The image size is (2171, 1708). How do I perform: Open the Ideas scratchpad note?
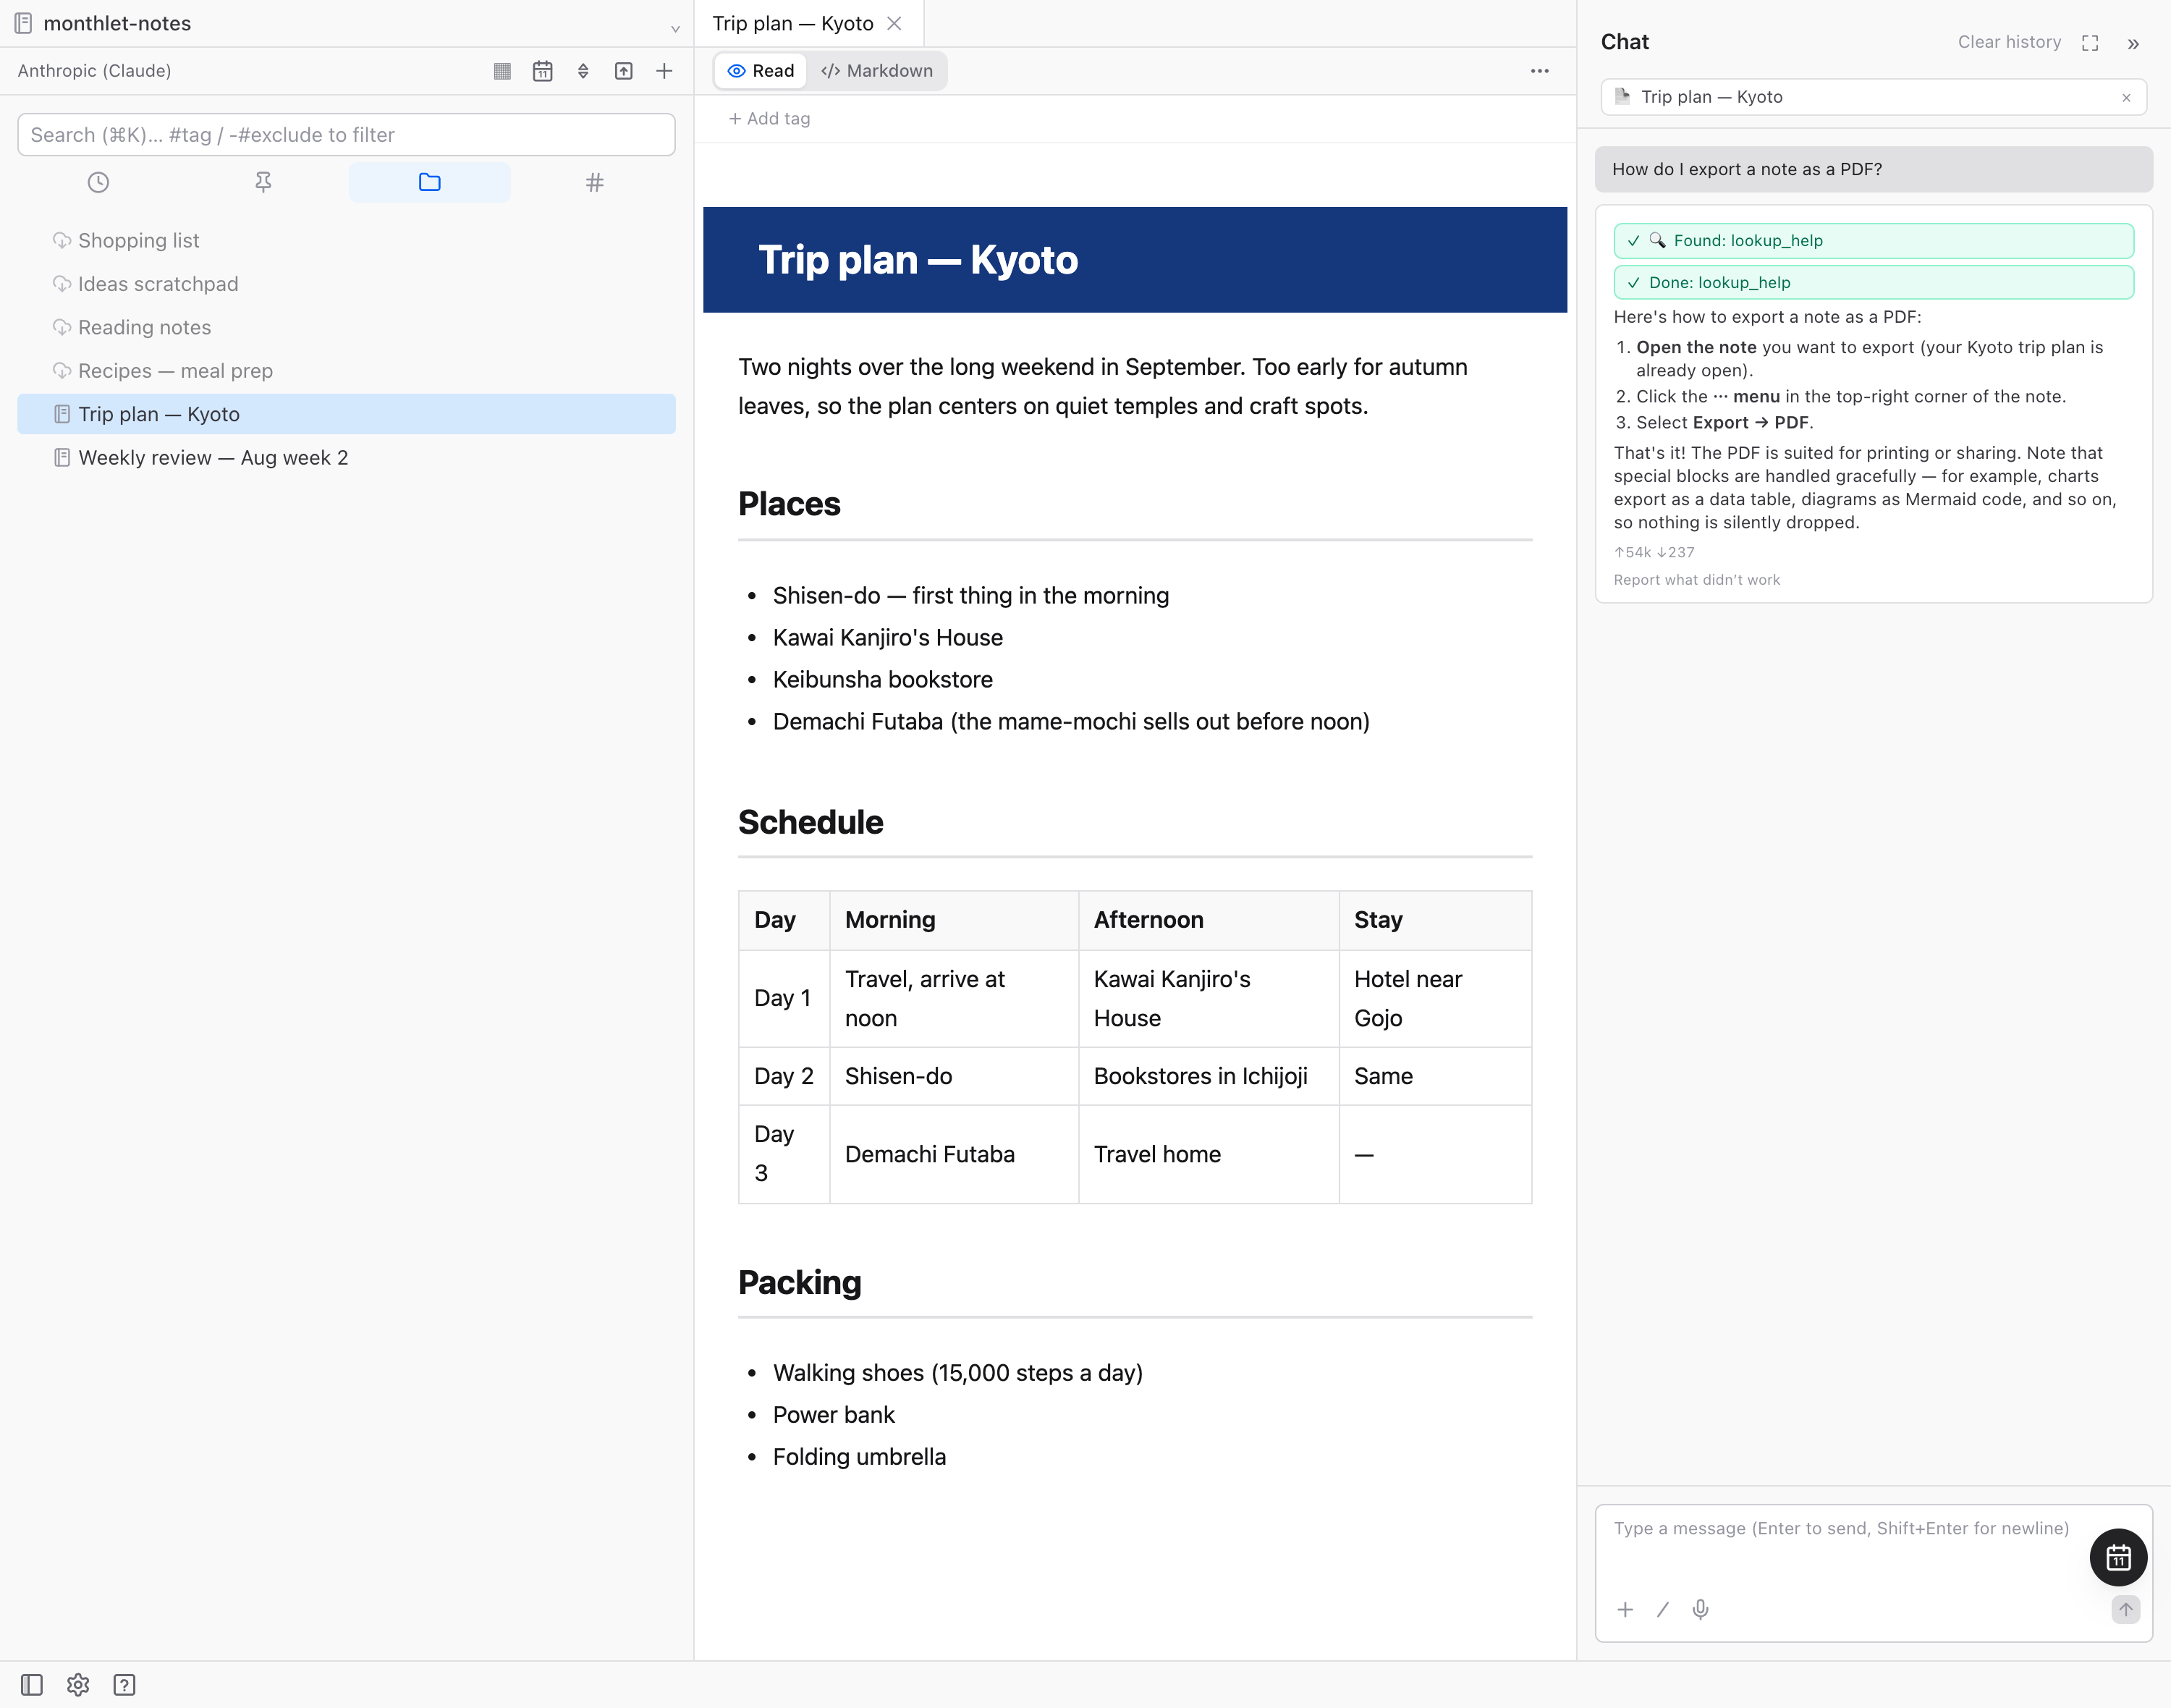pyautogui.click(x=346, y=284)
